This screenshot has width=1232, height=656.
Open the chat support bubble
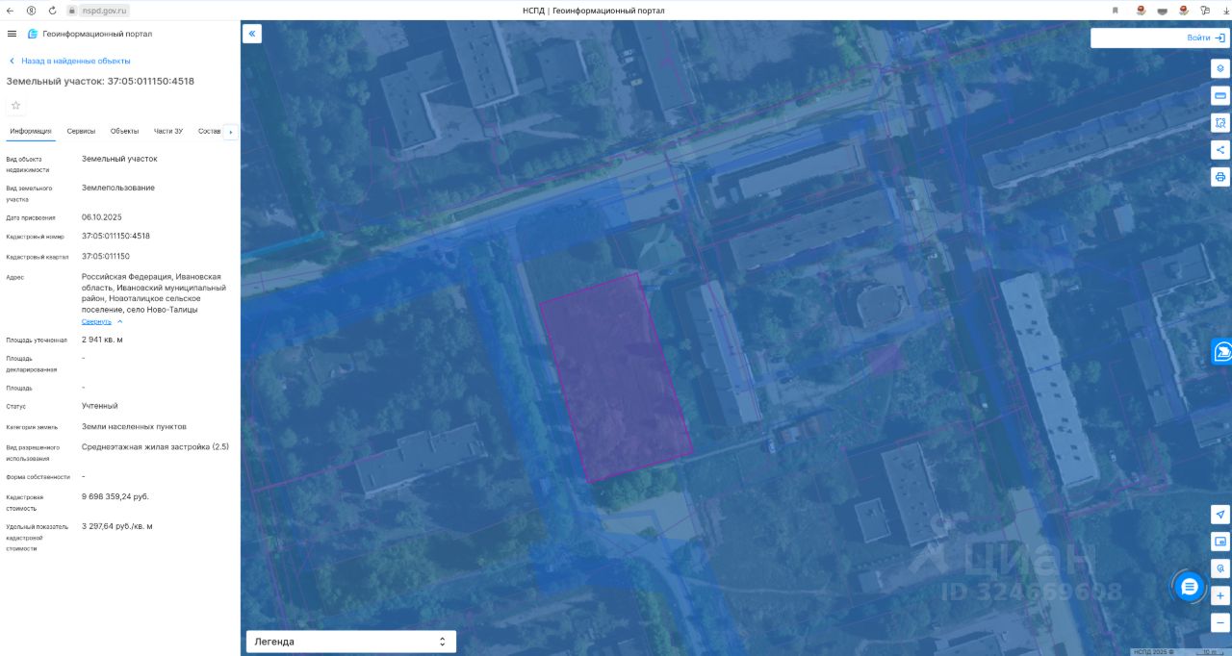[1190, 586]
